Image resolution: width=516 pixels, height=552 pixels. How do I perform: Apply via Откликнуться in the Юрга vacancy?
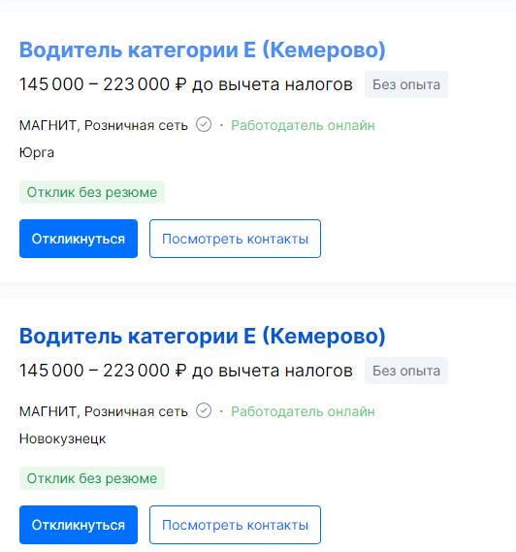[x=79, y=239]
